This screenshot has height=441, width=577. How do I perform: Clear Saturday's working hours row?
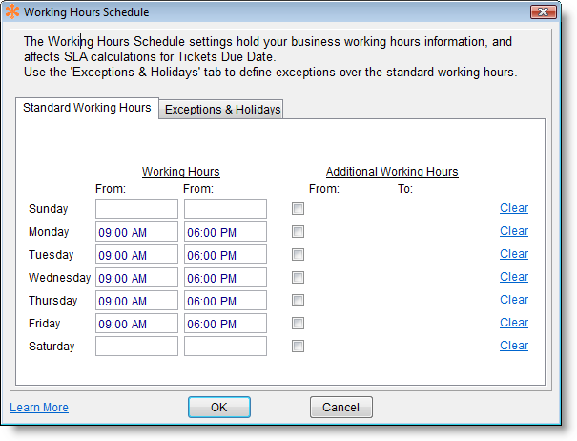pyautogui.click(x=513, y=346)
